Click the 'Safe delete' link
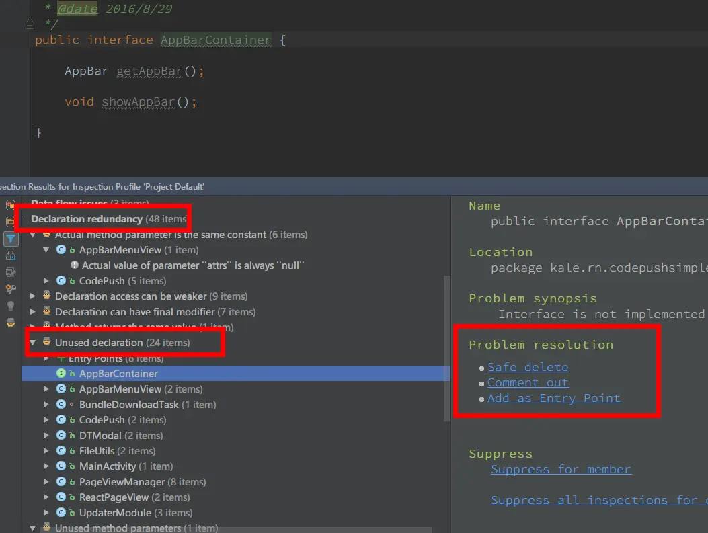708x533 pixels. tap(528, 368)
